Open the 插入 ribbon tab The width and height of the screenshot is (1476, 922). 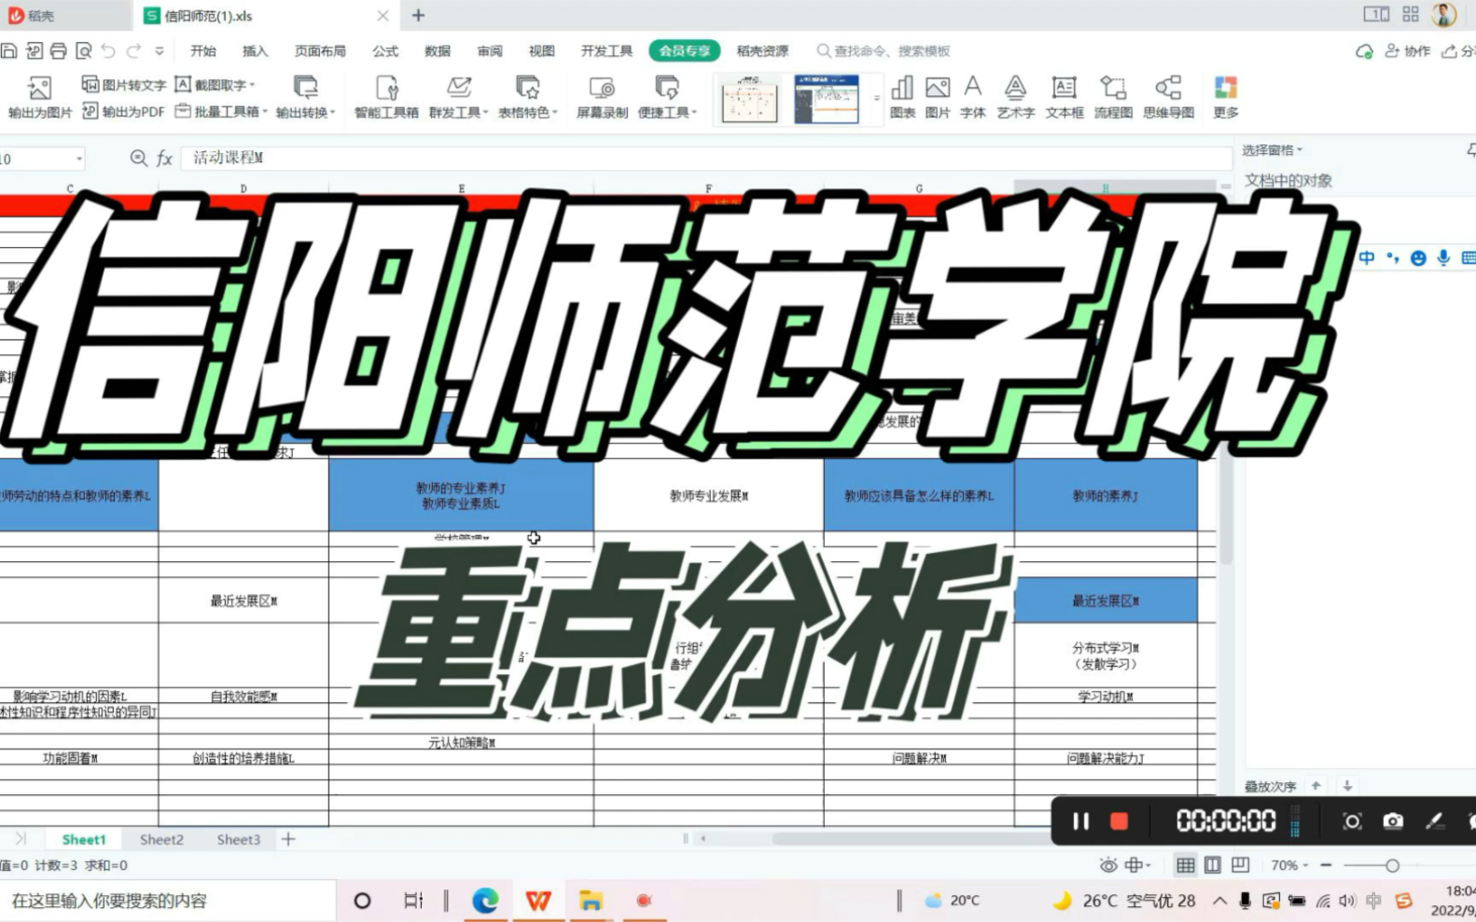click(x=255, y=51)
